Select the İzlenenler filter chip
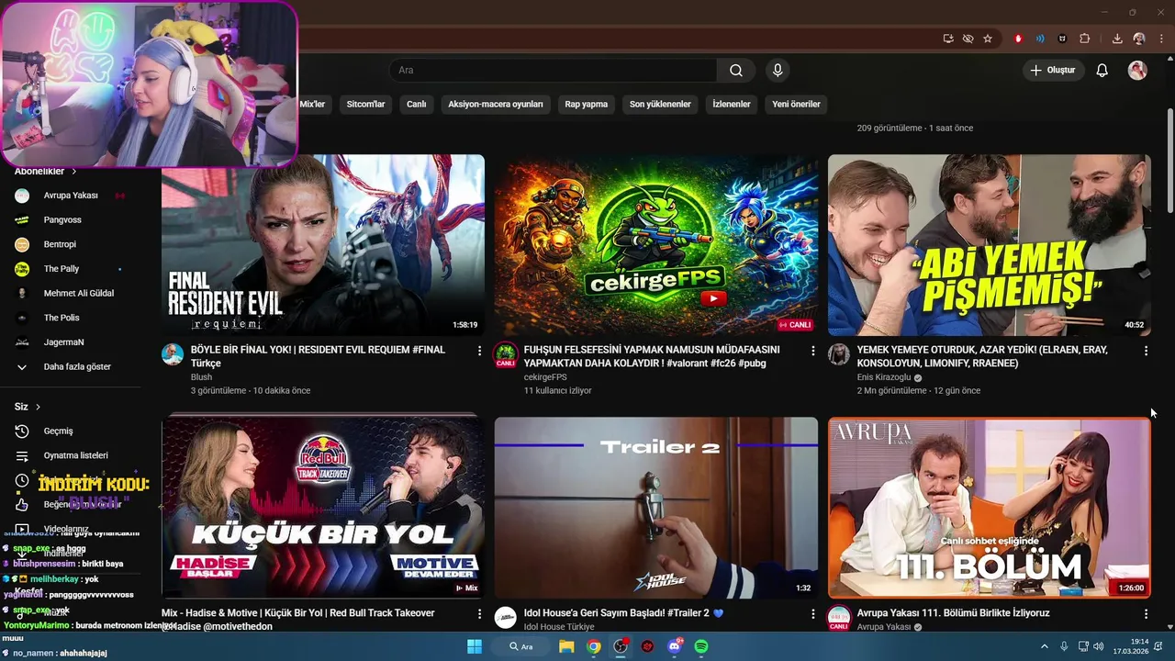This screenshot has width=1175, height=661. tap(732, 105)
